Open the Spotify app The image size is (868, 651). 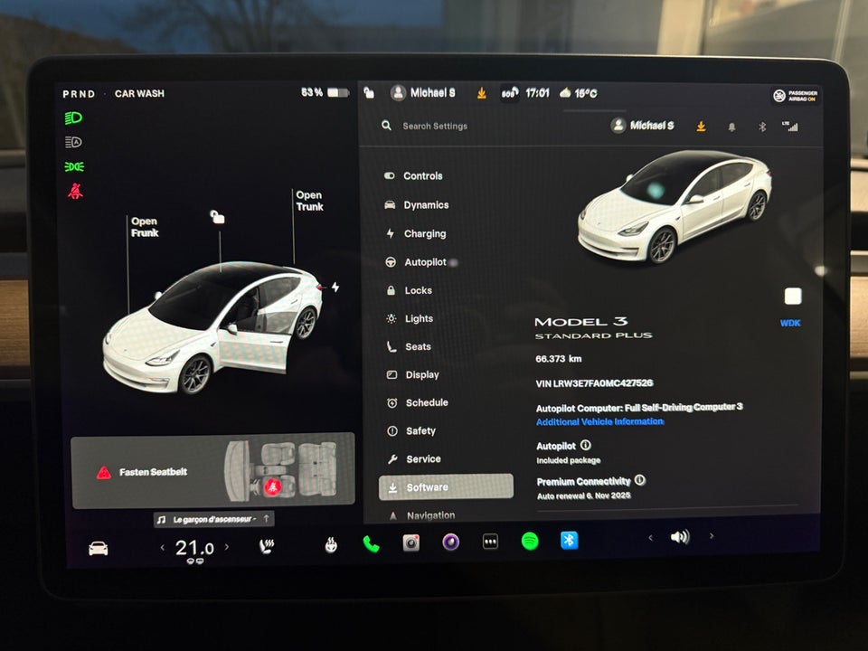coord(529,543)
